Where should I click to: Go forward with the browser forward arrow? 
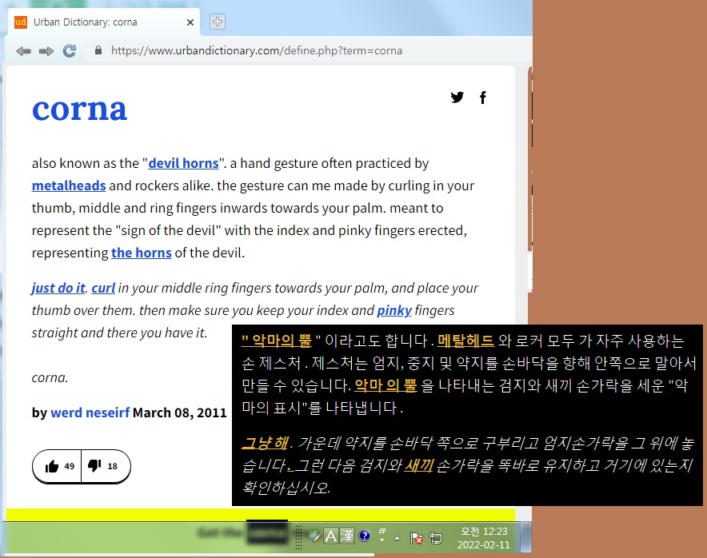click(46, 51)
